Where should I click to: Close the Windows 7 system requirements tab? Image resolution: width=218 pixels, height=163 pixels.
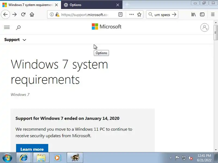[x=56, y=5]
